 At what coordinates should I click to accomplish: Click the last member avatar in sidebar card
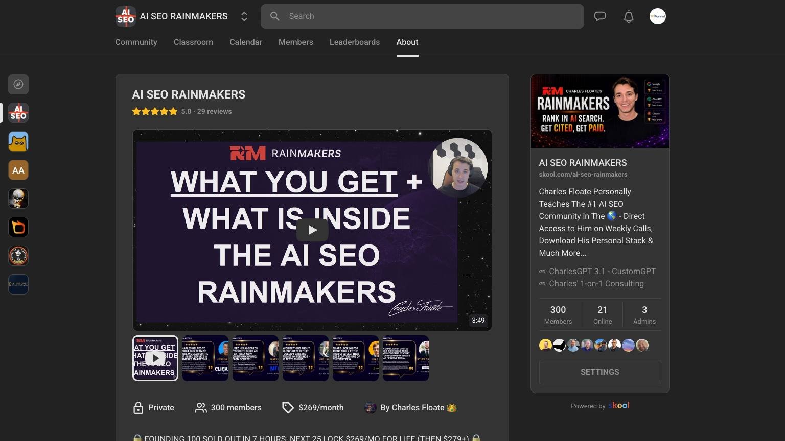[x=642, y=345]
